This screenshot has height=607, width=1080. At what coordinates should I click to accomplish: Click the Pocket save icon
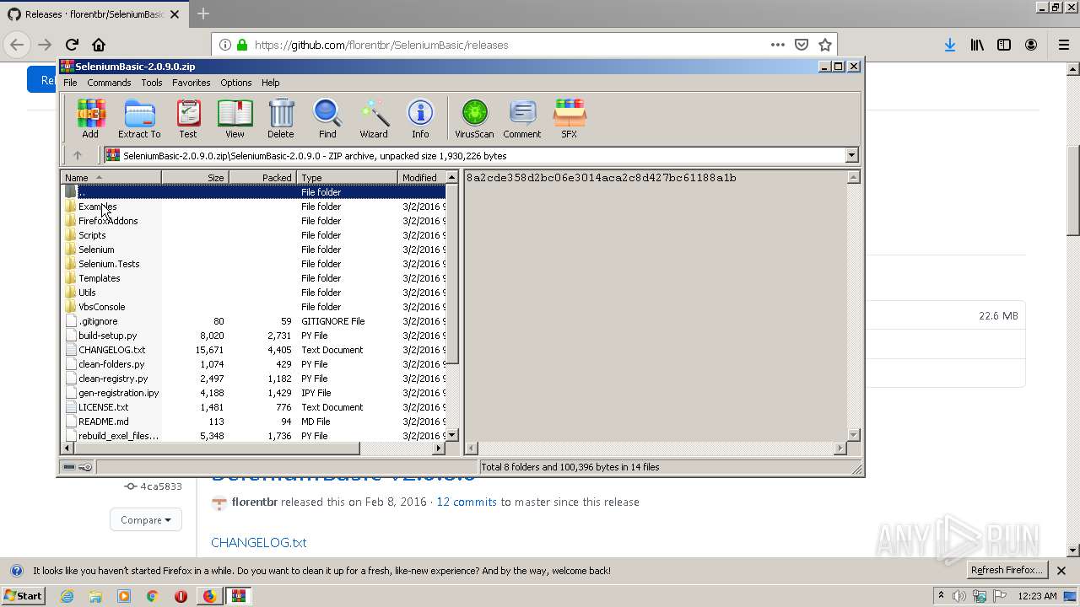[802, 45]
